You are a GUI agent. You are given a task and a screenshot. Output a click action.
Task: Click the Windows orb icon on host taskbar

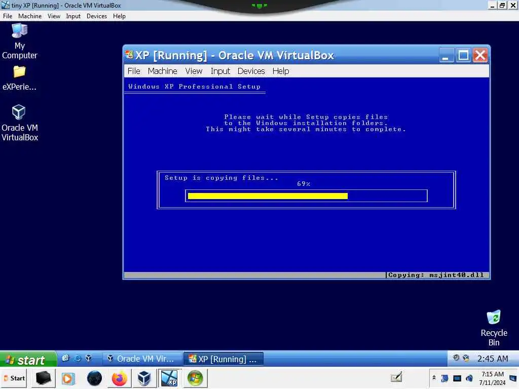[x=195, y=378]
